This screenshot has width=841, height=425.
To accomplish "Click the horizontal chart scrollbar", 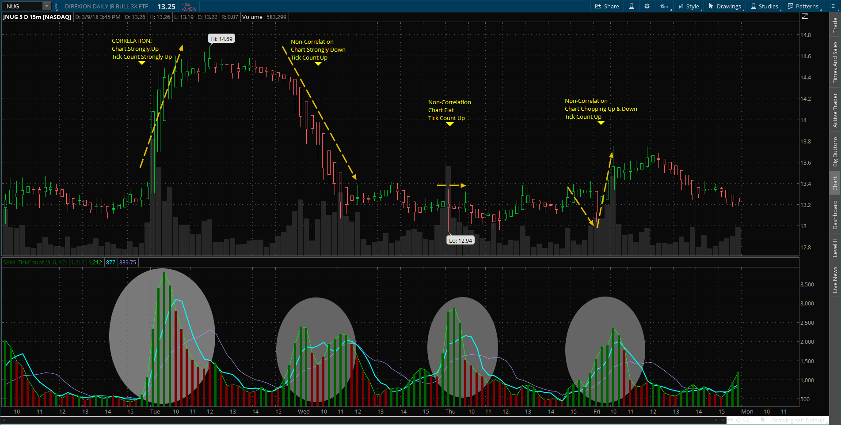I will 362,420.
